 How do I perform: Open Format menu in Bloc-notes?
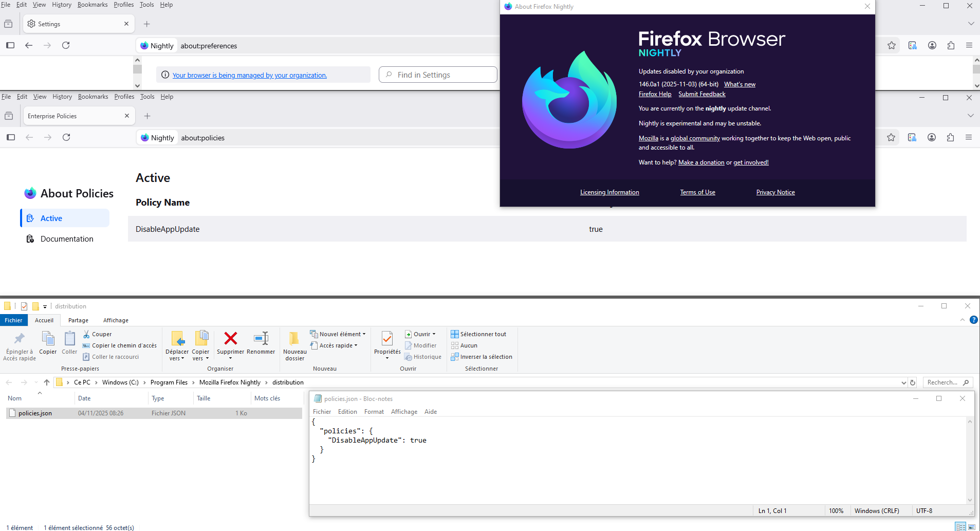click(x=374, y=412)
